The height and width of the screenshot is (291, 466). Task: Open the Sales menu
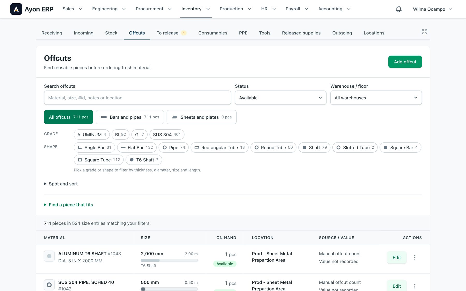pyautogui.click(x=72, y=9)
